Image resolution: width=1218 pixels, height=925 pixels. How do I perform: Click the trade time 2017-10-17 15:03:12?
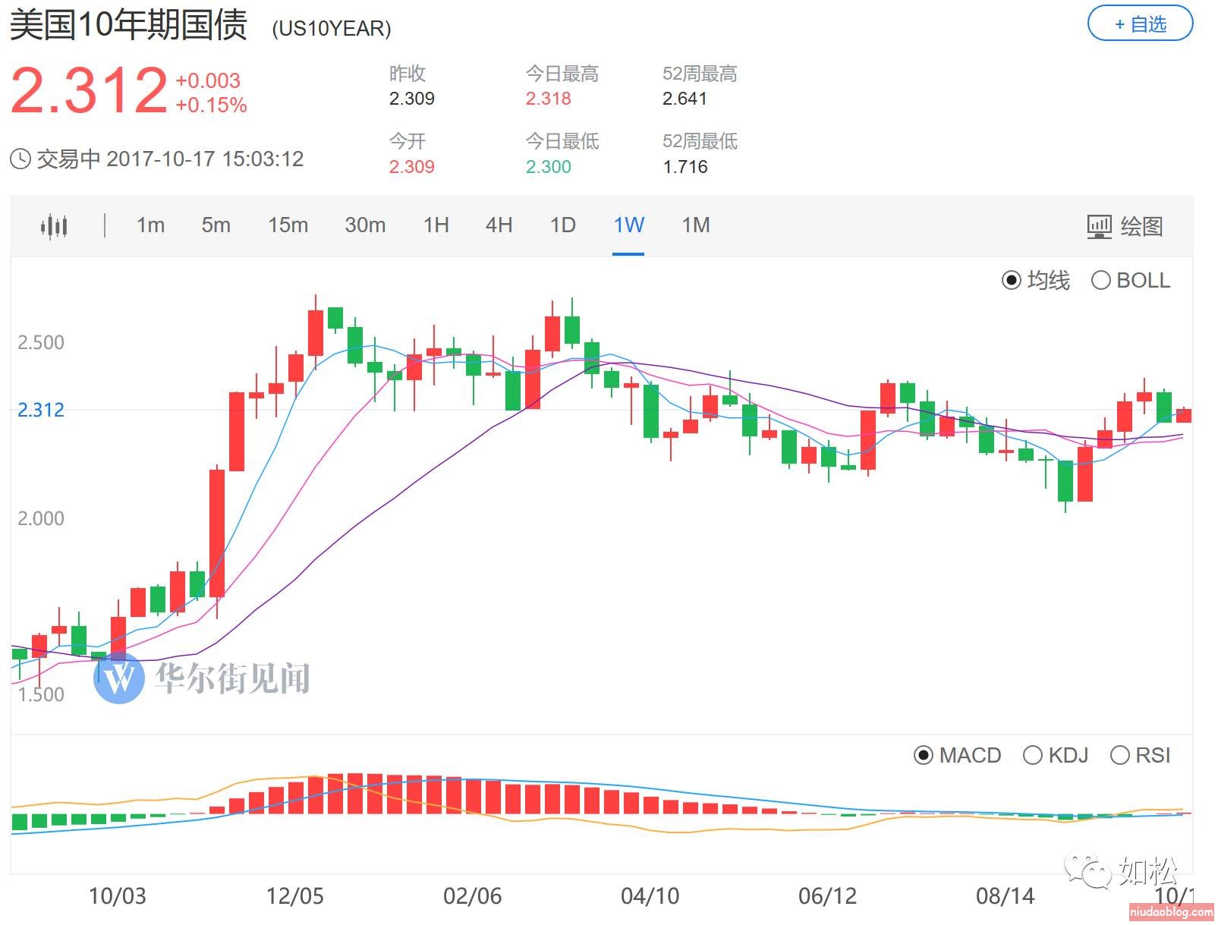tap(205, 159)
